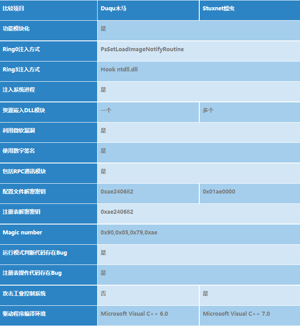
Task: Select the Duqu value '一个'
Action: point(106,110)
